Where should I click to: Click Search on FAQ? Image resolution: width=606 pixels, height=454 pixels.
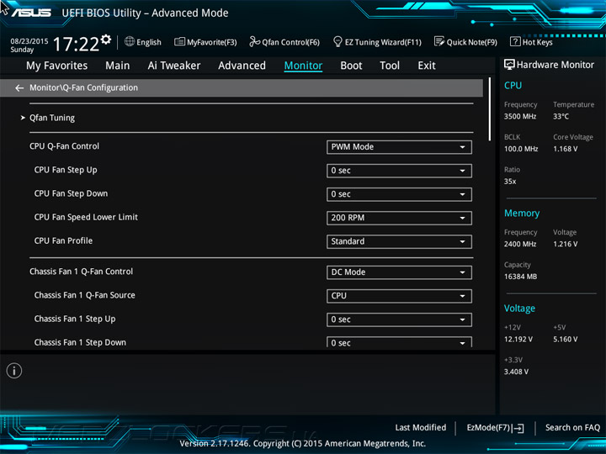click(572, 427)
